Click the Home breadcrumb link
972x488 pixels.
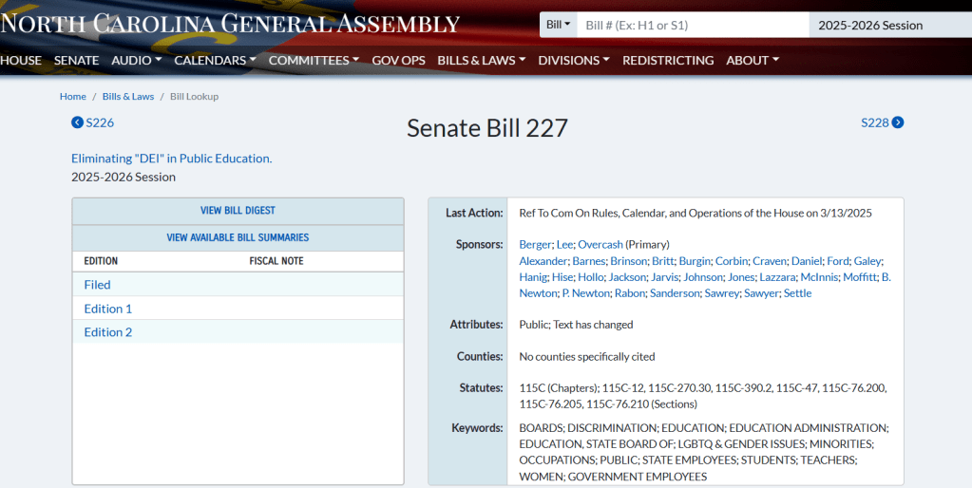(73, 97)
